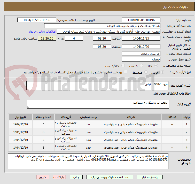195x184 pixels.
Task: Click the request creator name field
Action: 109,32
